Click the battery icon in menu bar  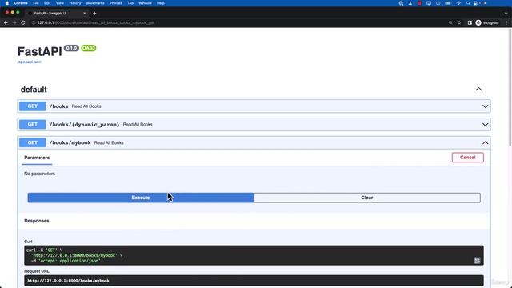click(448, 3)
